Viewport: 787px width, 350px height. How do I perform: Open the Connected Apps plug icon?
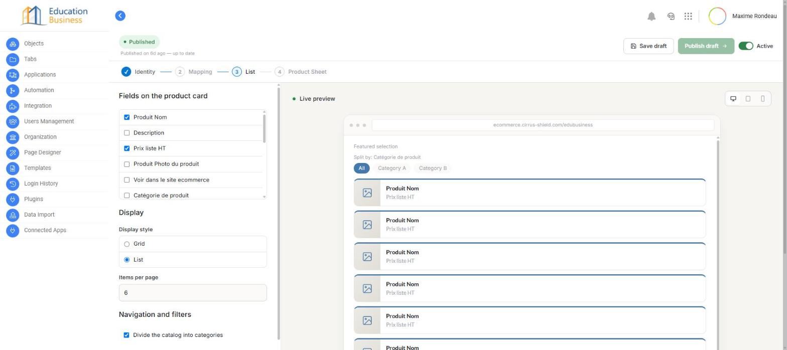click(13, 231)
